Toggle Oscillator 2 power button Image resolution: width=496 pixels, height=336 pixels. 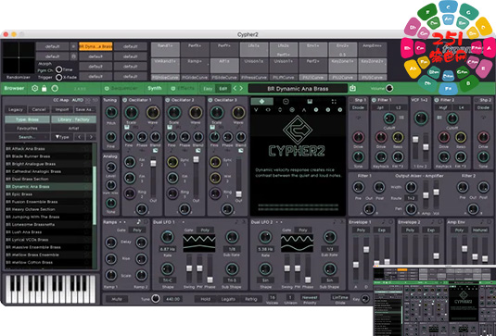(x=168, y=100)
